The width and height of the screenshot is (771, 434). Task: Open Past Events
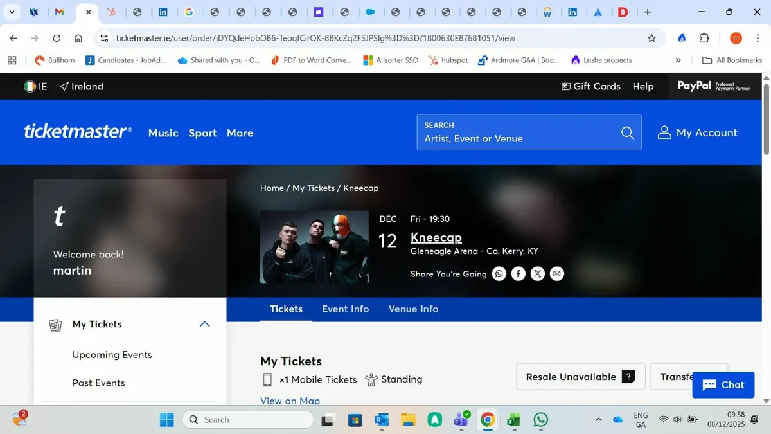(98, 383)
